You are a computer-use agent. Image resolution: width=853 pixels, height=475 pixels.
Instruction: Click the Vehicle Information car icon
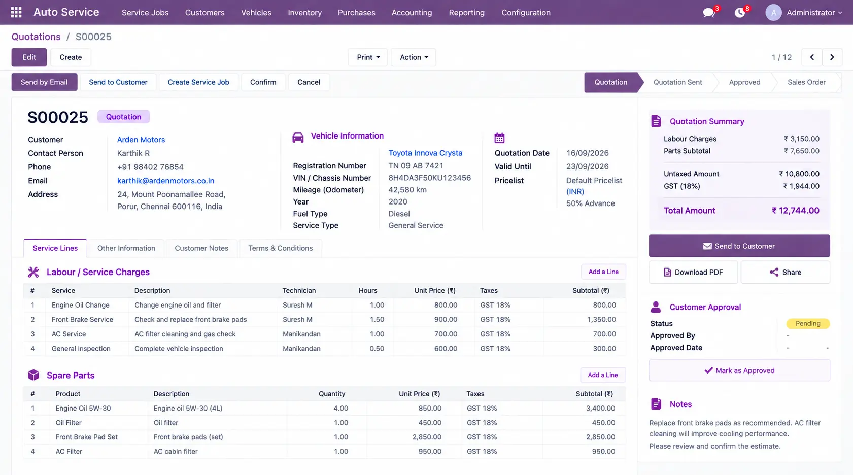(x=298, y=137)
